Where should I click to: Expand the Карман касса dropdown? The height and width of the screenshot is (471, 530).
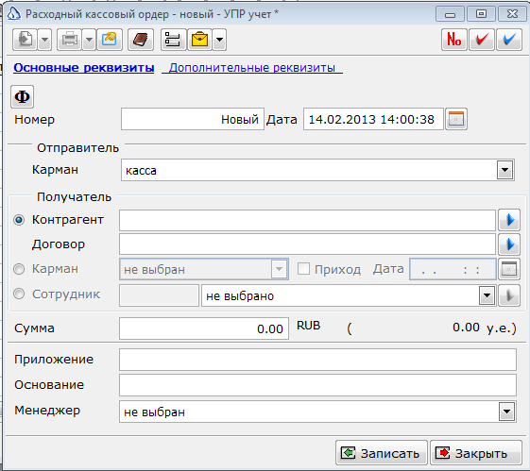tap(505, 170)
